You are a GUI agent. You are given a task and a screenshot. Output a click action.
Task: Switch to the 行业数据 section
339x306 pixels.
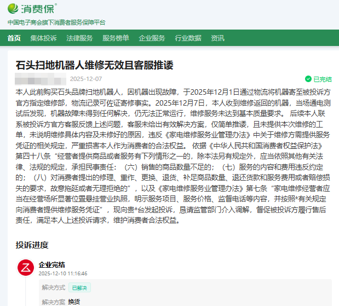(x=188, y=38)
